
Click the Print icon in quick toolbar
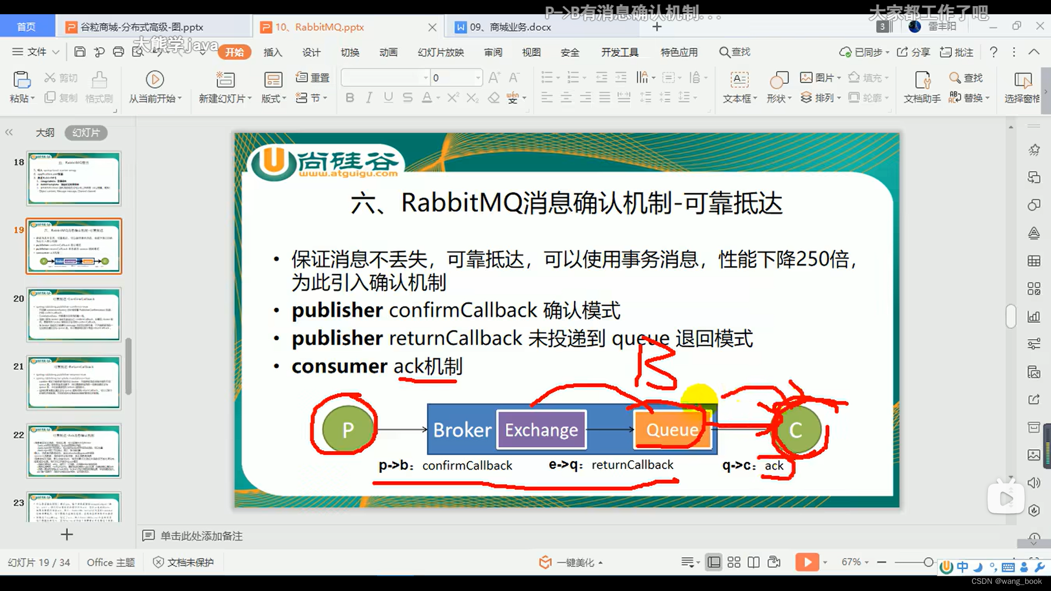[118, 52]
